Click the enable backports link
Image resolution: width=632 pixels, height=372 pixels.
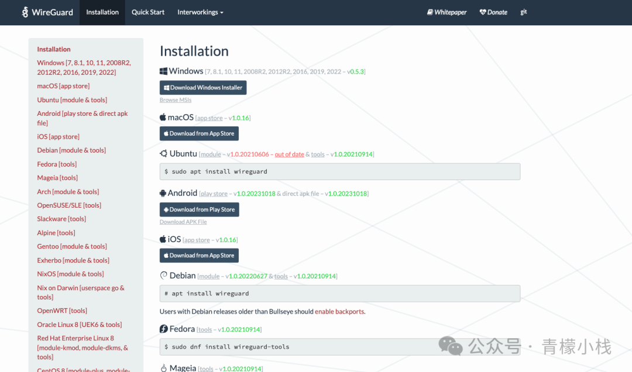point(339,312)
